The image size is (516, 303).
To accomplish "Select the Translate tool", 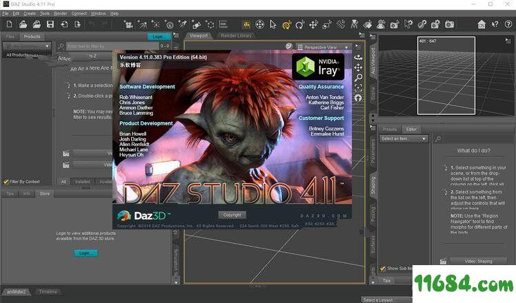I will pos(313,25).
